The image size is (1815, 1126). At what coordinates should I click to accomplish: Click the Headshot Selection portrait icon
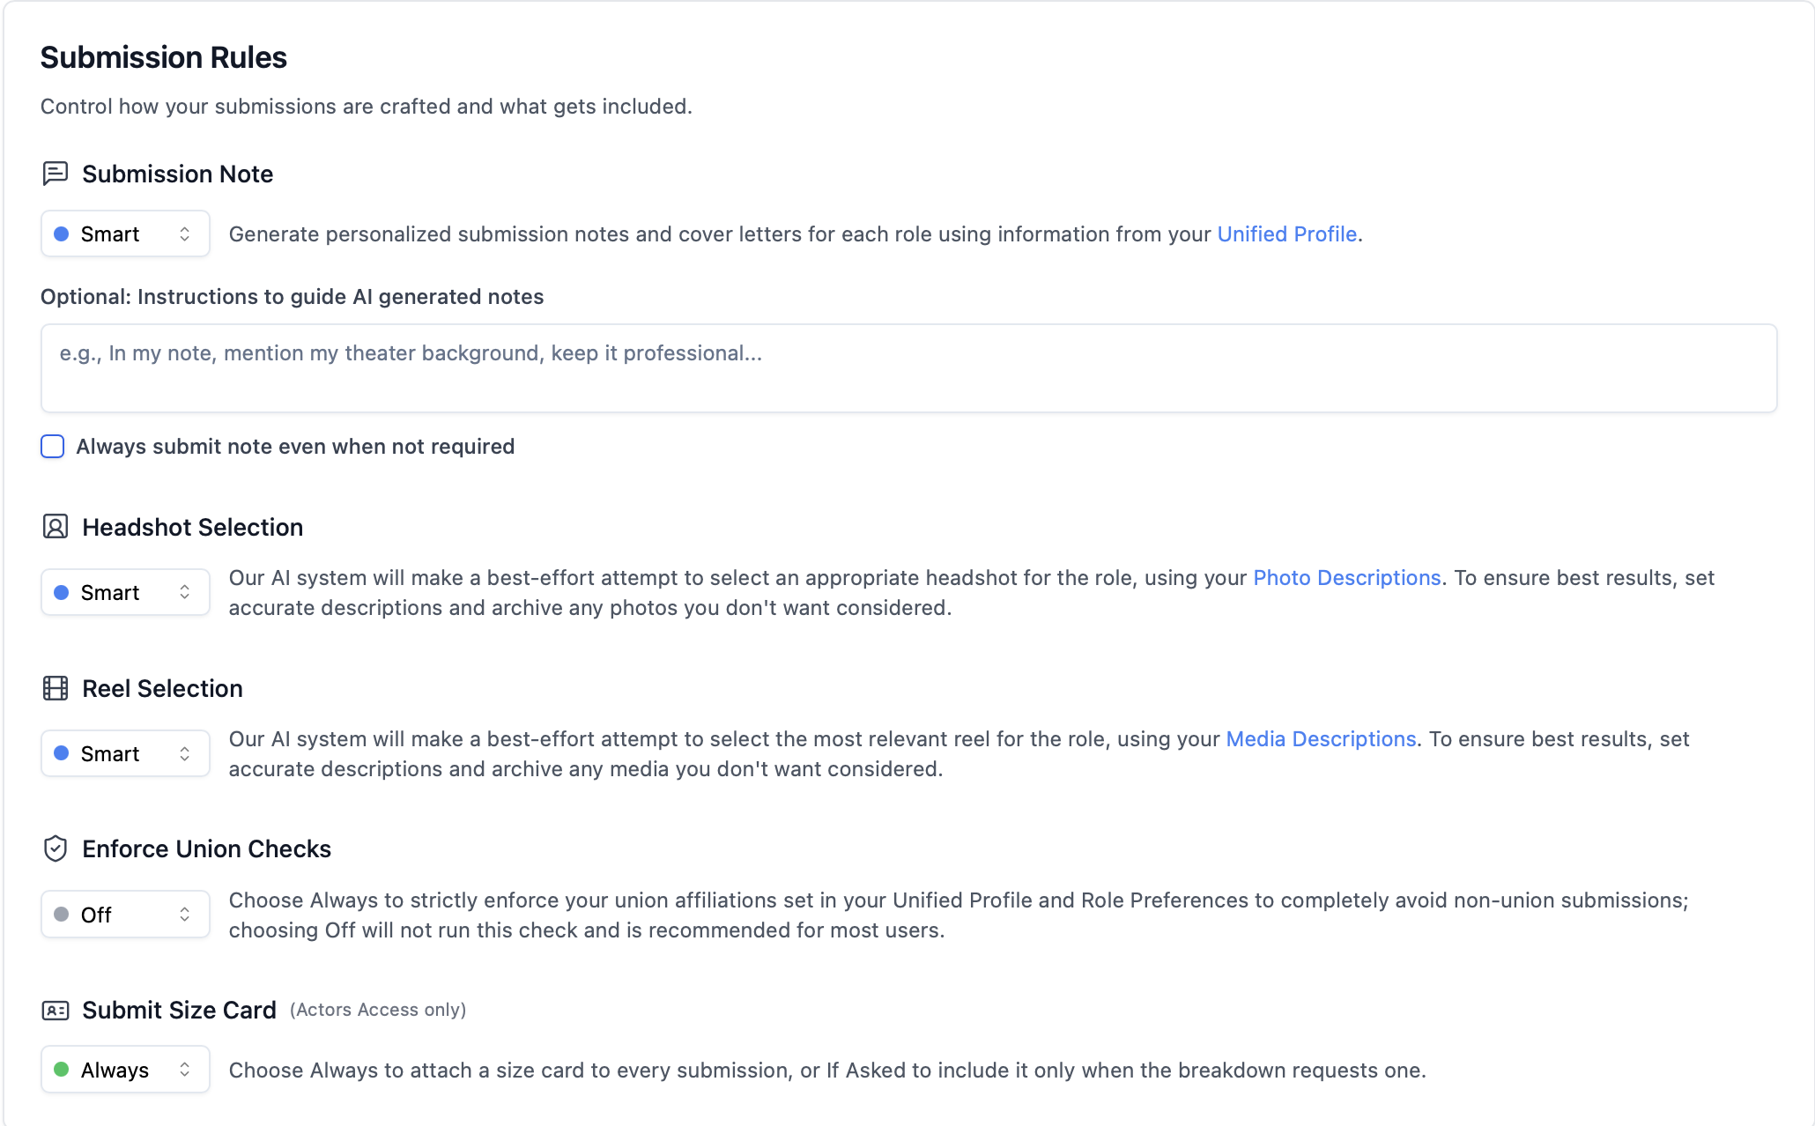55,527
